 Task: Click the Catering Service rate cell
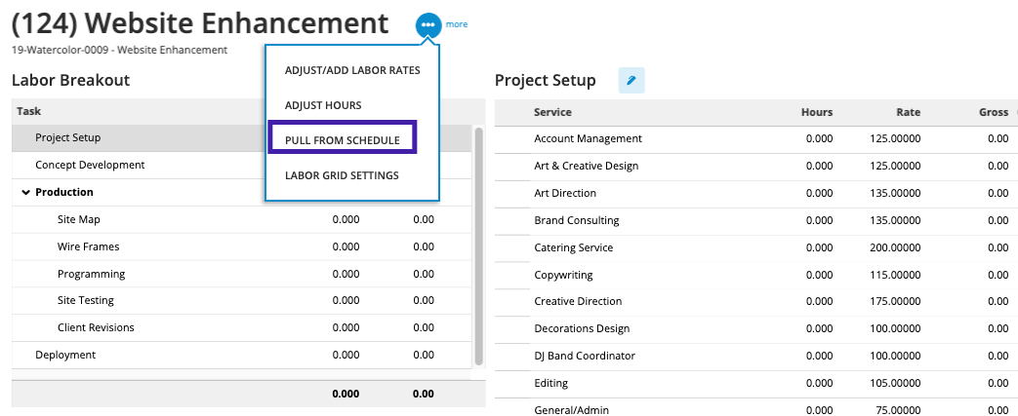(x=895, y=248)
